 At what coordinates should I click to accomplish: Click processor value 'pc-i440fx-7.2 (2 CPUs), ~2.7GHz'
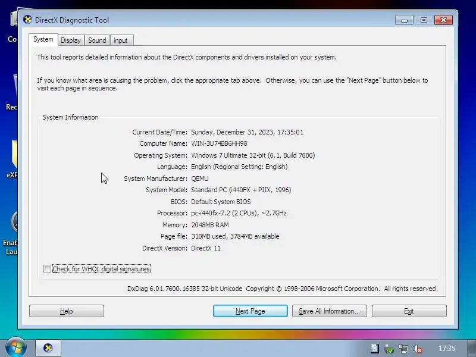[239, 213]
